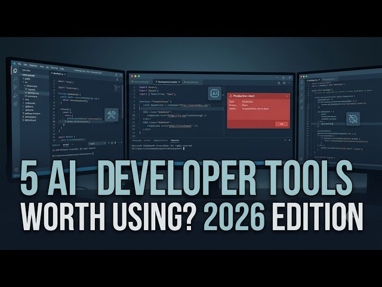Click the run icon in right monitor sidebar
382x287 pixels.
tap(302, 101)
